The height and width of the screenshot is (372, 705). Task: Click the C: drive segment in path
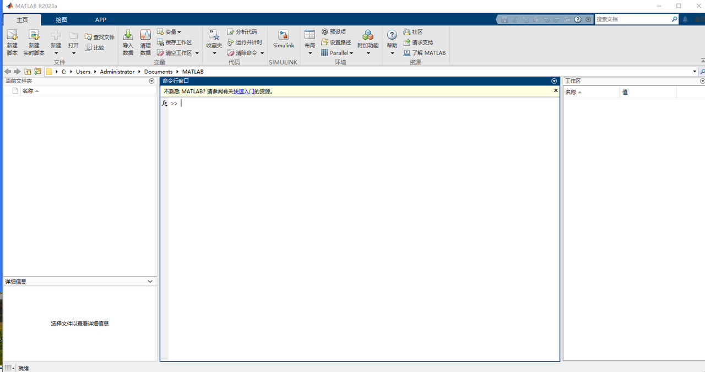(64, 72)
